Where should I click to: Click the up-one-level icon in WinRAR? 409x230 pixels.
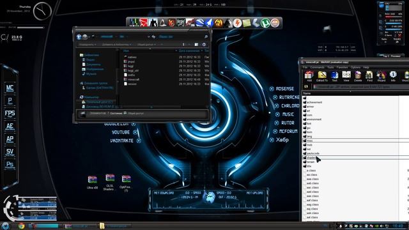[306, 87]
